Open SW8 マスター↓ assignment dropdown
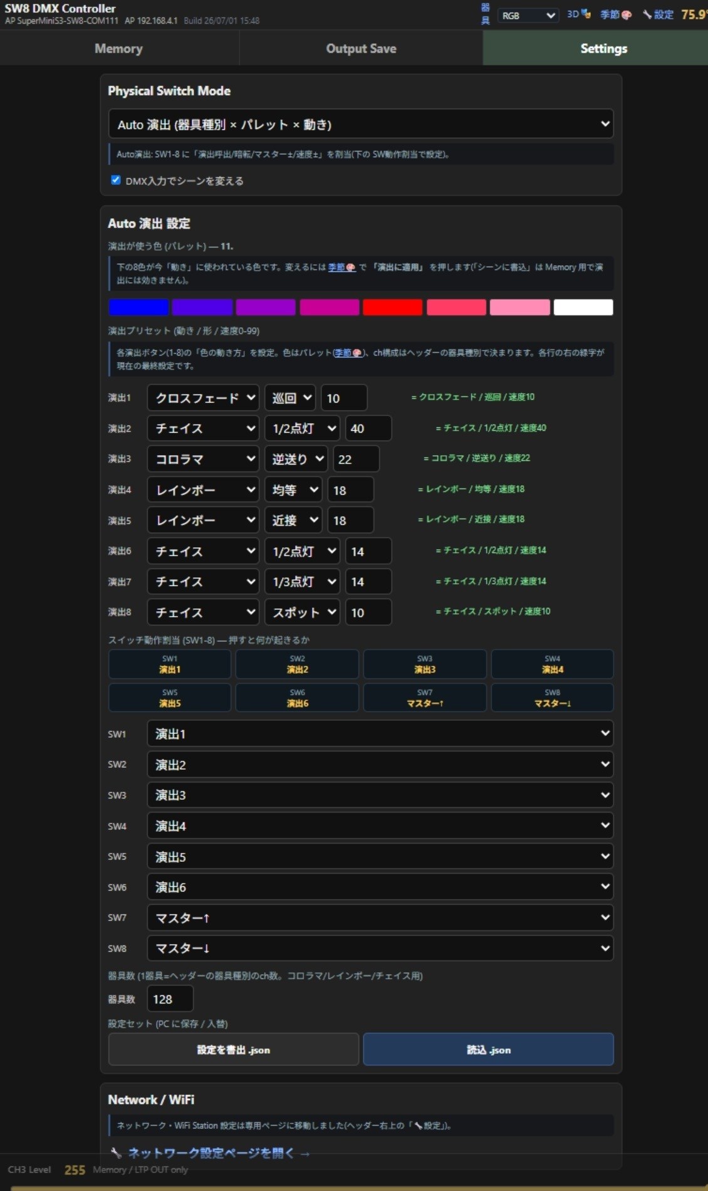Viewport: 708px width, 1191px height. pyautogui.click(x=380, y=948)
